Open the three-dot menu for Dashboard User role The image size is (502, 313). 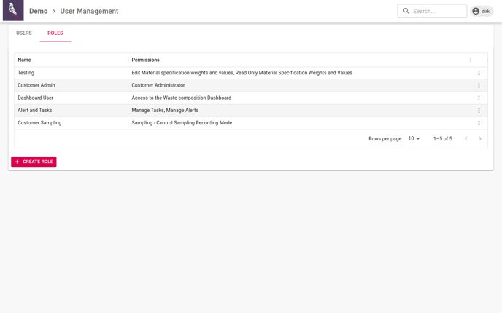pyautogui.click(x=479, y=98)
